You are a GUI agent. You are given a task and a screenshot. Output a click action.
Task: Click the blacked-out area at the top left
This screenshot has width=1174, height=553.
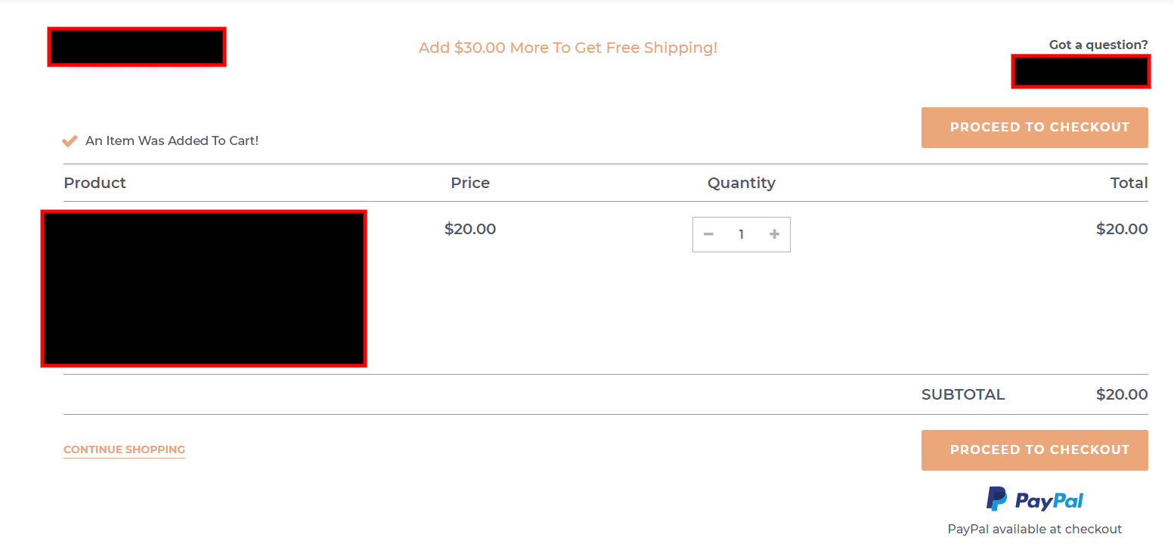pyautogui.click(x=137, y=47)
